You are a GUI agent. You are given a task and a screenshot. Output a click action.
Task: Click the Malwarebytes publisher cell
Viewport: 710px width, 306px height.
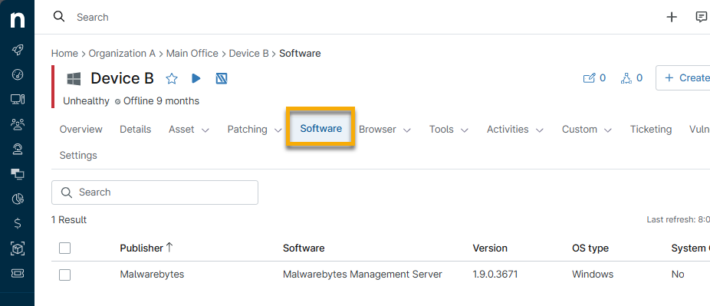click(x=152, y=275)
